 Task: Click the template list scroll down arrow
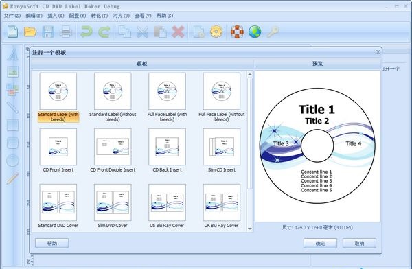coord(250,229)
